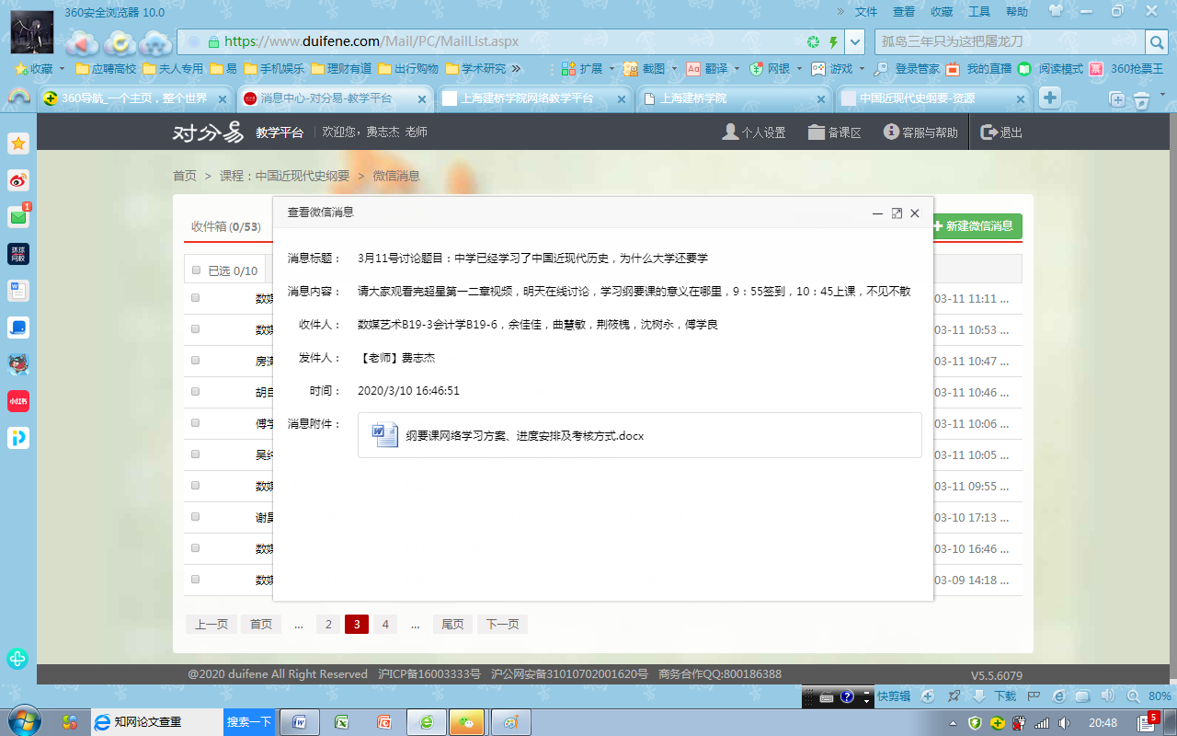
Task: Open the green mail icon in sidebar
Action: [18, 217]
